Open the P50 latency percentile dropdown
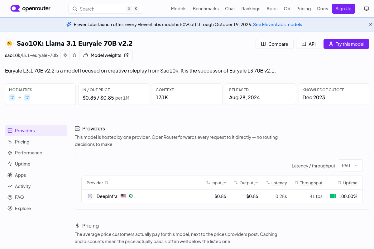374x249 pixels. [x=350, y=166]
